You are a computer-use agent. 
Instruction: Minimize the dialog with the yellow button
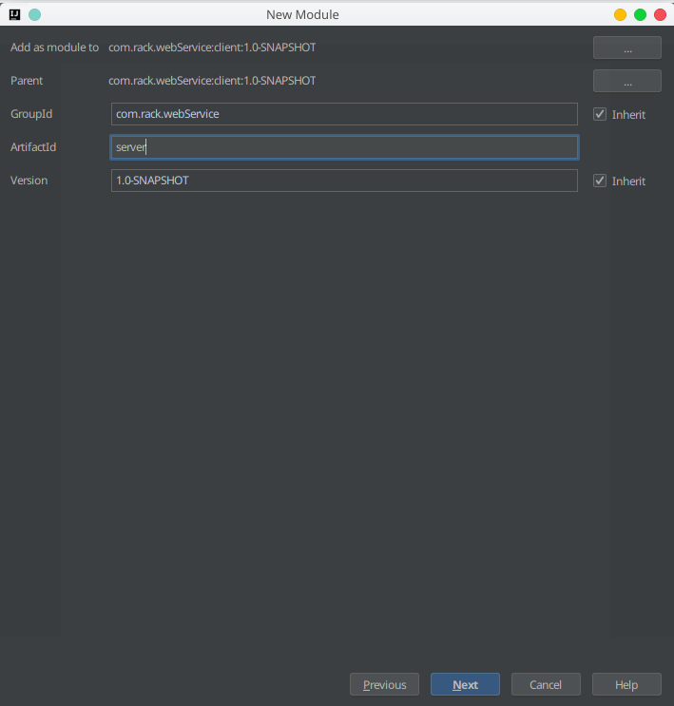click(620, 14)
